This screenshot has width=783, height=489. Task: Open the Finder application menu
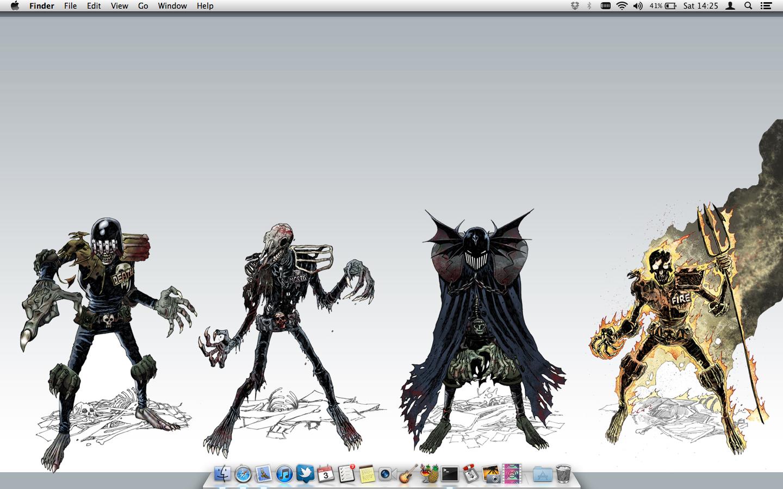(x=42, y=6)
